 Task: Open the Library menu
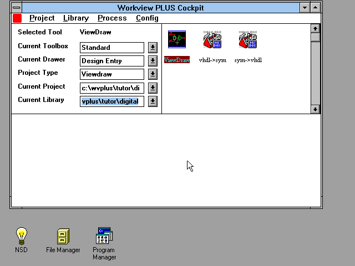tap(75, 18)
